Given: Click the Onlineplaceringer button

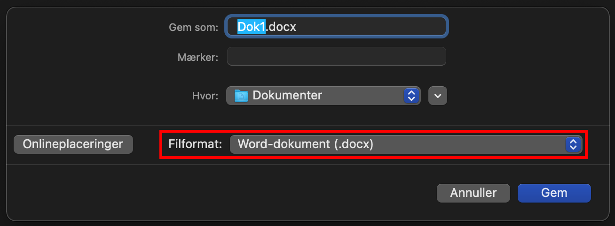Looking at the screenshot, I should [x=73, y=144].
